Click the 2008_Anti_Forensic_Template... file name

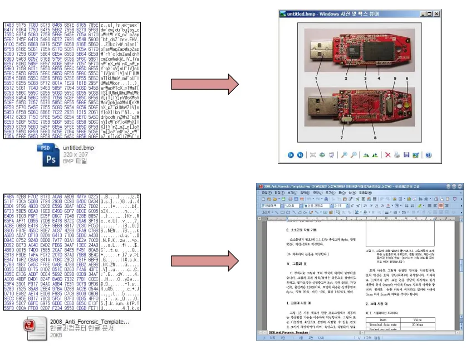(x=90, y=322)
